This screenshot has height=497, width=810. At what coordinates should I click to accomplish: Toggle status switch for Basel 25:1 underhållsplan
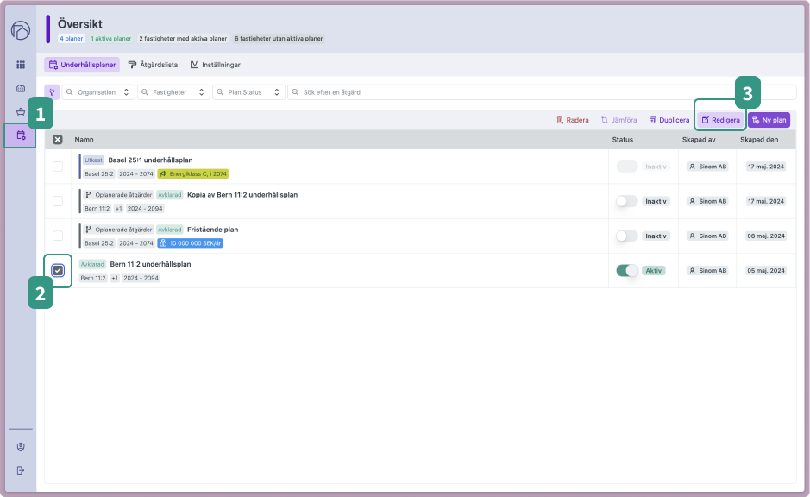click(x=627, y=167)
